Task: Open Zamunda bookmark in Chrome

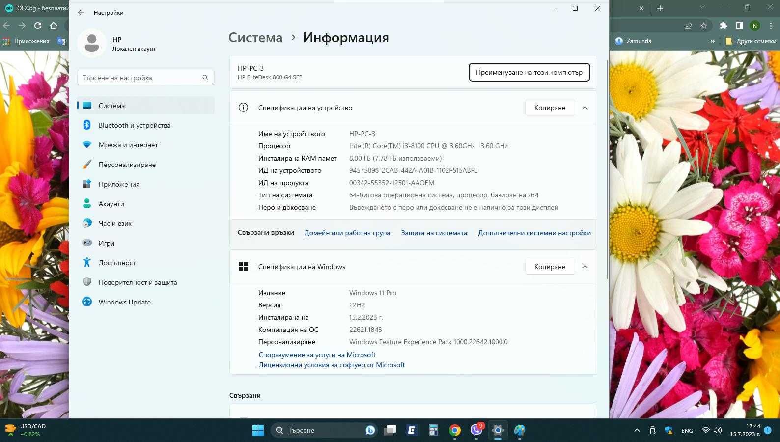Action: (633, 41)
